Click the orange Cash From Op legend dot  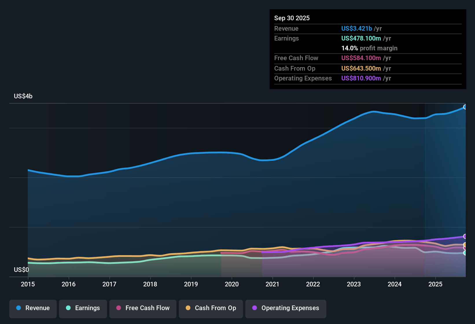point(188,308)
